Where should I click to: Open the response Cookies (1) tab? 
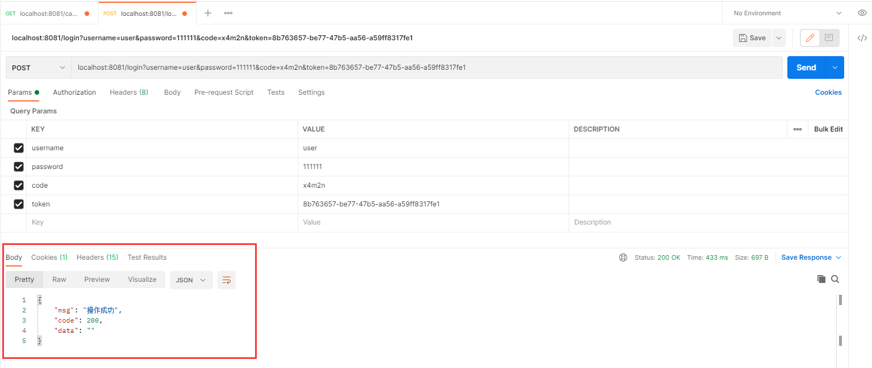[49, 257]
